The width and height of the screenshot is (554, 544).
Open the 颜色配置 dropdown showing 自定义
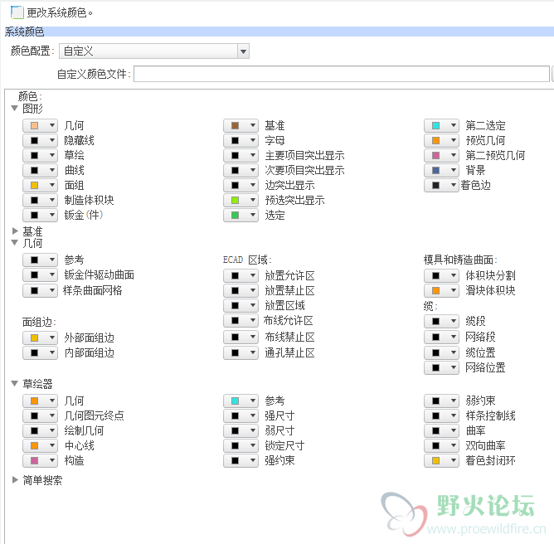154,51
